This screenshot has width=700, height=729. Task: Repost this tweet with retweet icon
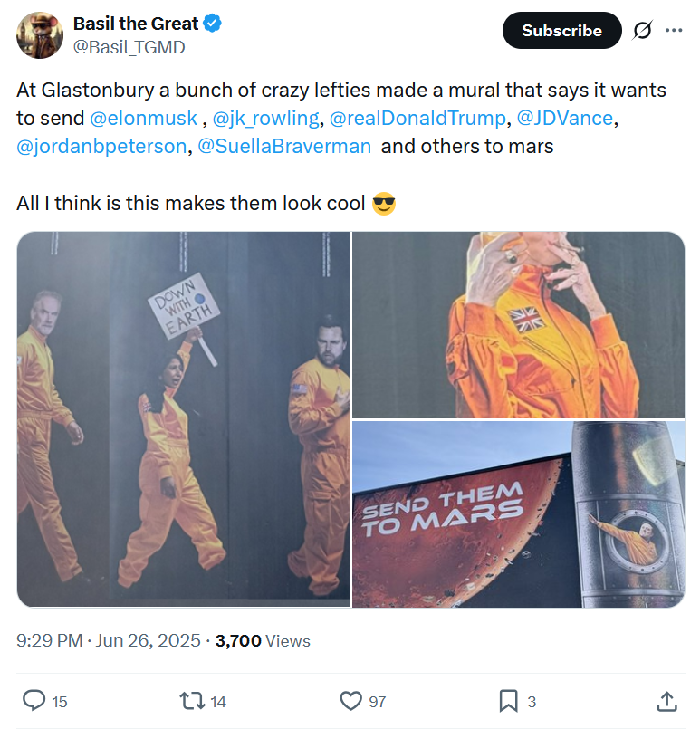192,701
